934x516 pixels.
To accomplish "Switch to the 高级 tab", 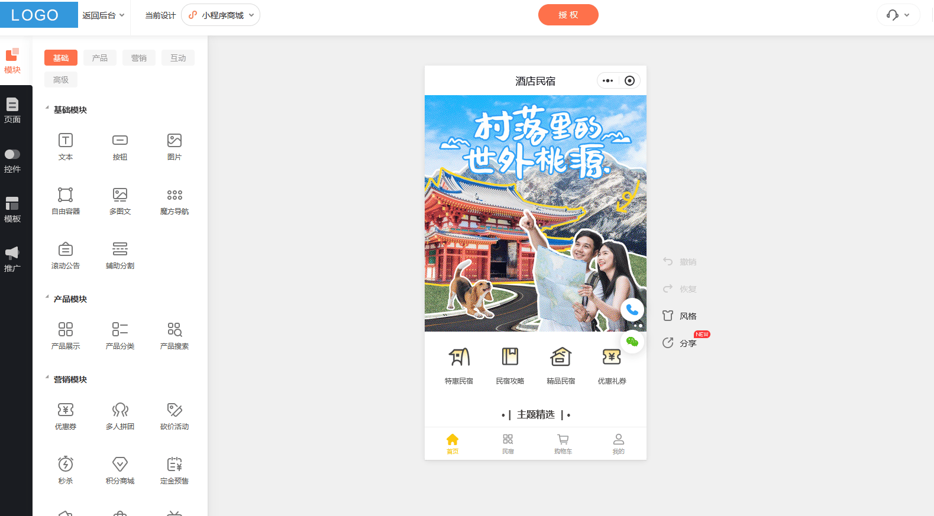I will 61,80.
